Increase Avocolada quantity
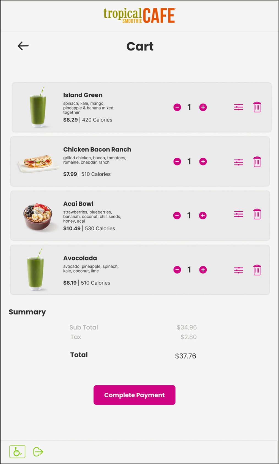Screen dimensions: 279x464 coord(203,270)
